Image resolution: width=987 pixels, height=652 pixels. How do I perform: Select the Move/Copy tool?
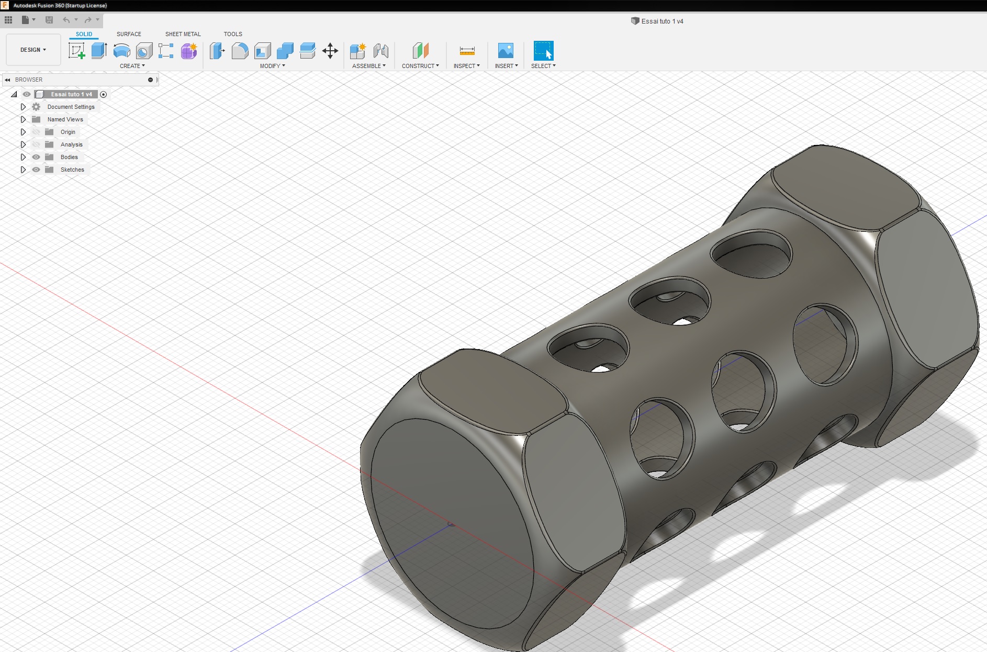[x=330, y=51]
